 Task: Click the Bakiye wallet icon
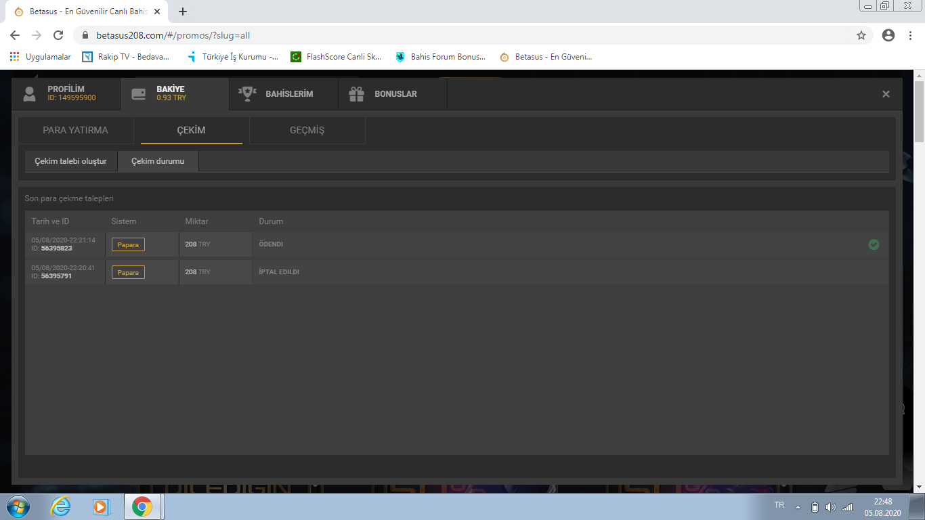point(139,94)
